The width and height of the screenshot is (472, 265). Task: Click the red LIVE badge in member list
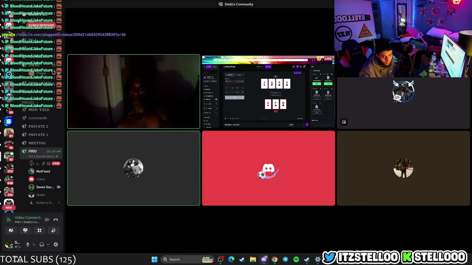(x=56, y=163)
